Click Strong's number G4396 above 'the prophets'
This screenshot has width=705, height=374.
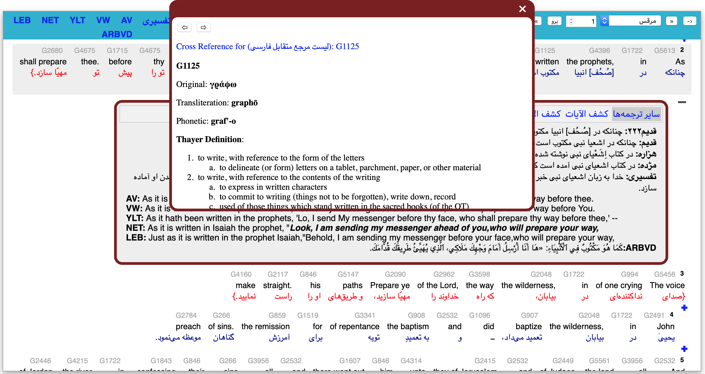point(599,51)
